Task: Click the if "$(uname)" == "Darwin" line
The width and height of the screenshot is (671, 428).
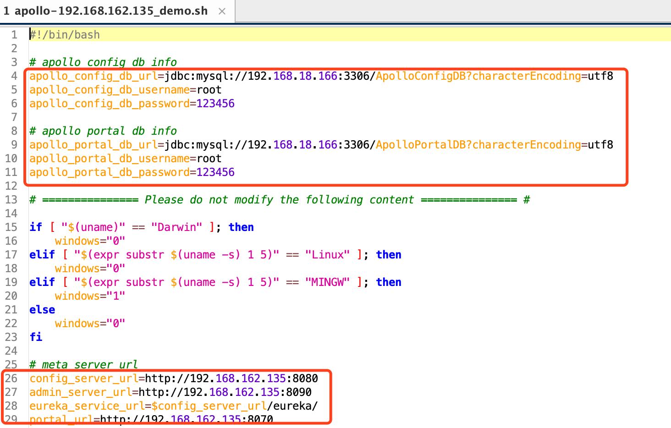Action: tap(142, 227)
